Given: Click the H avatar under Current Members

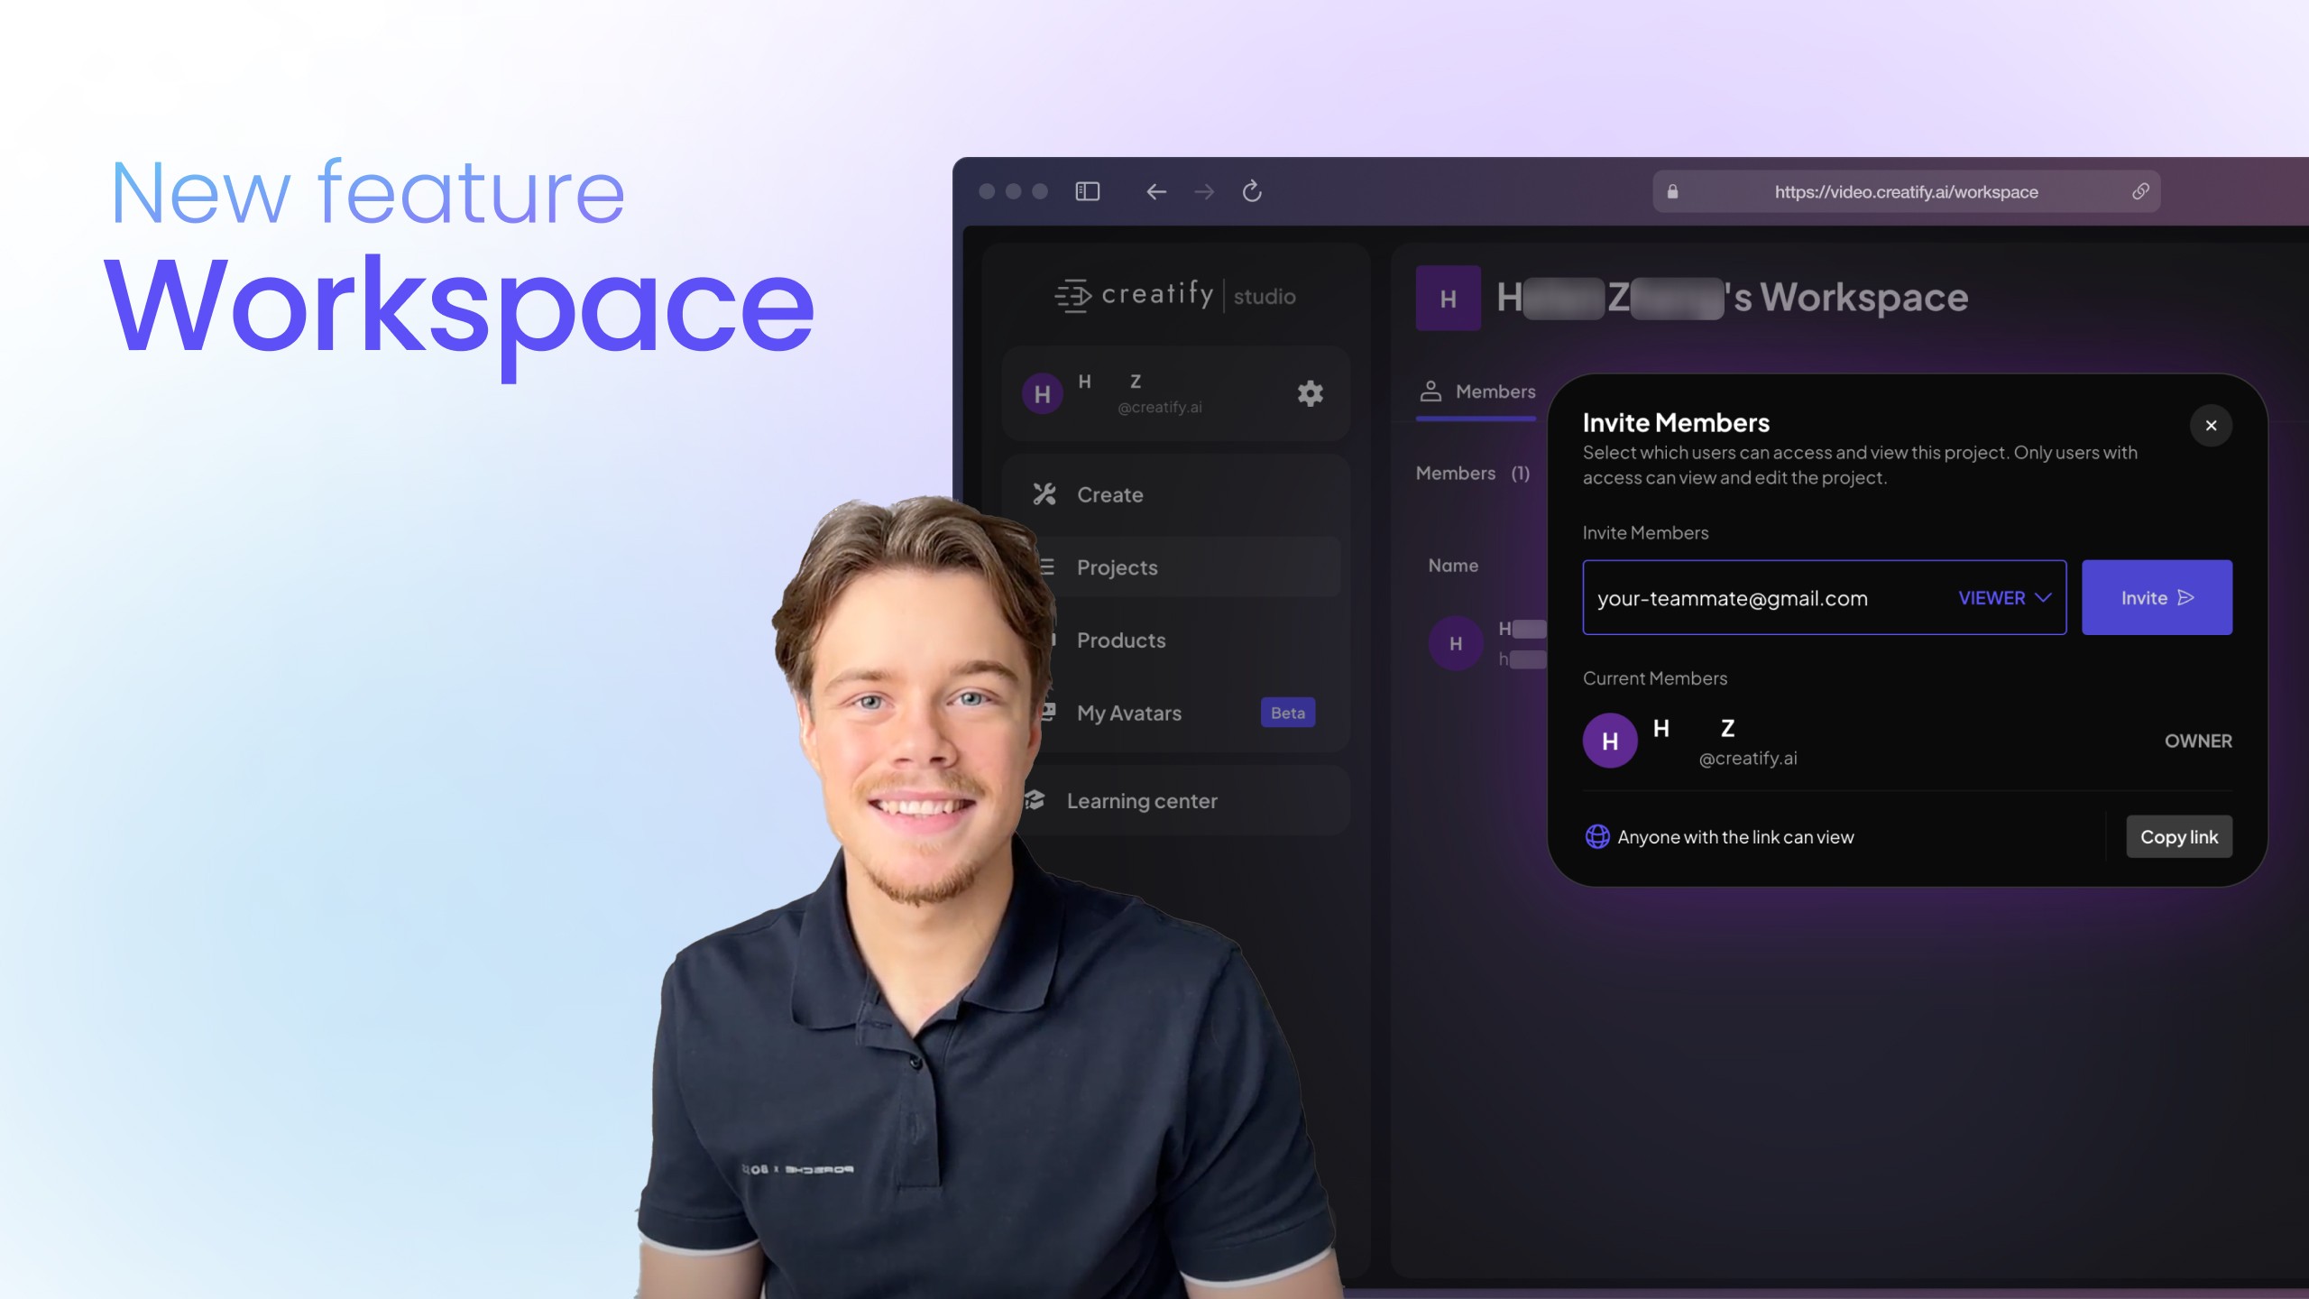Looking at the screenshot, I should point(1610,741).
